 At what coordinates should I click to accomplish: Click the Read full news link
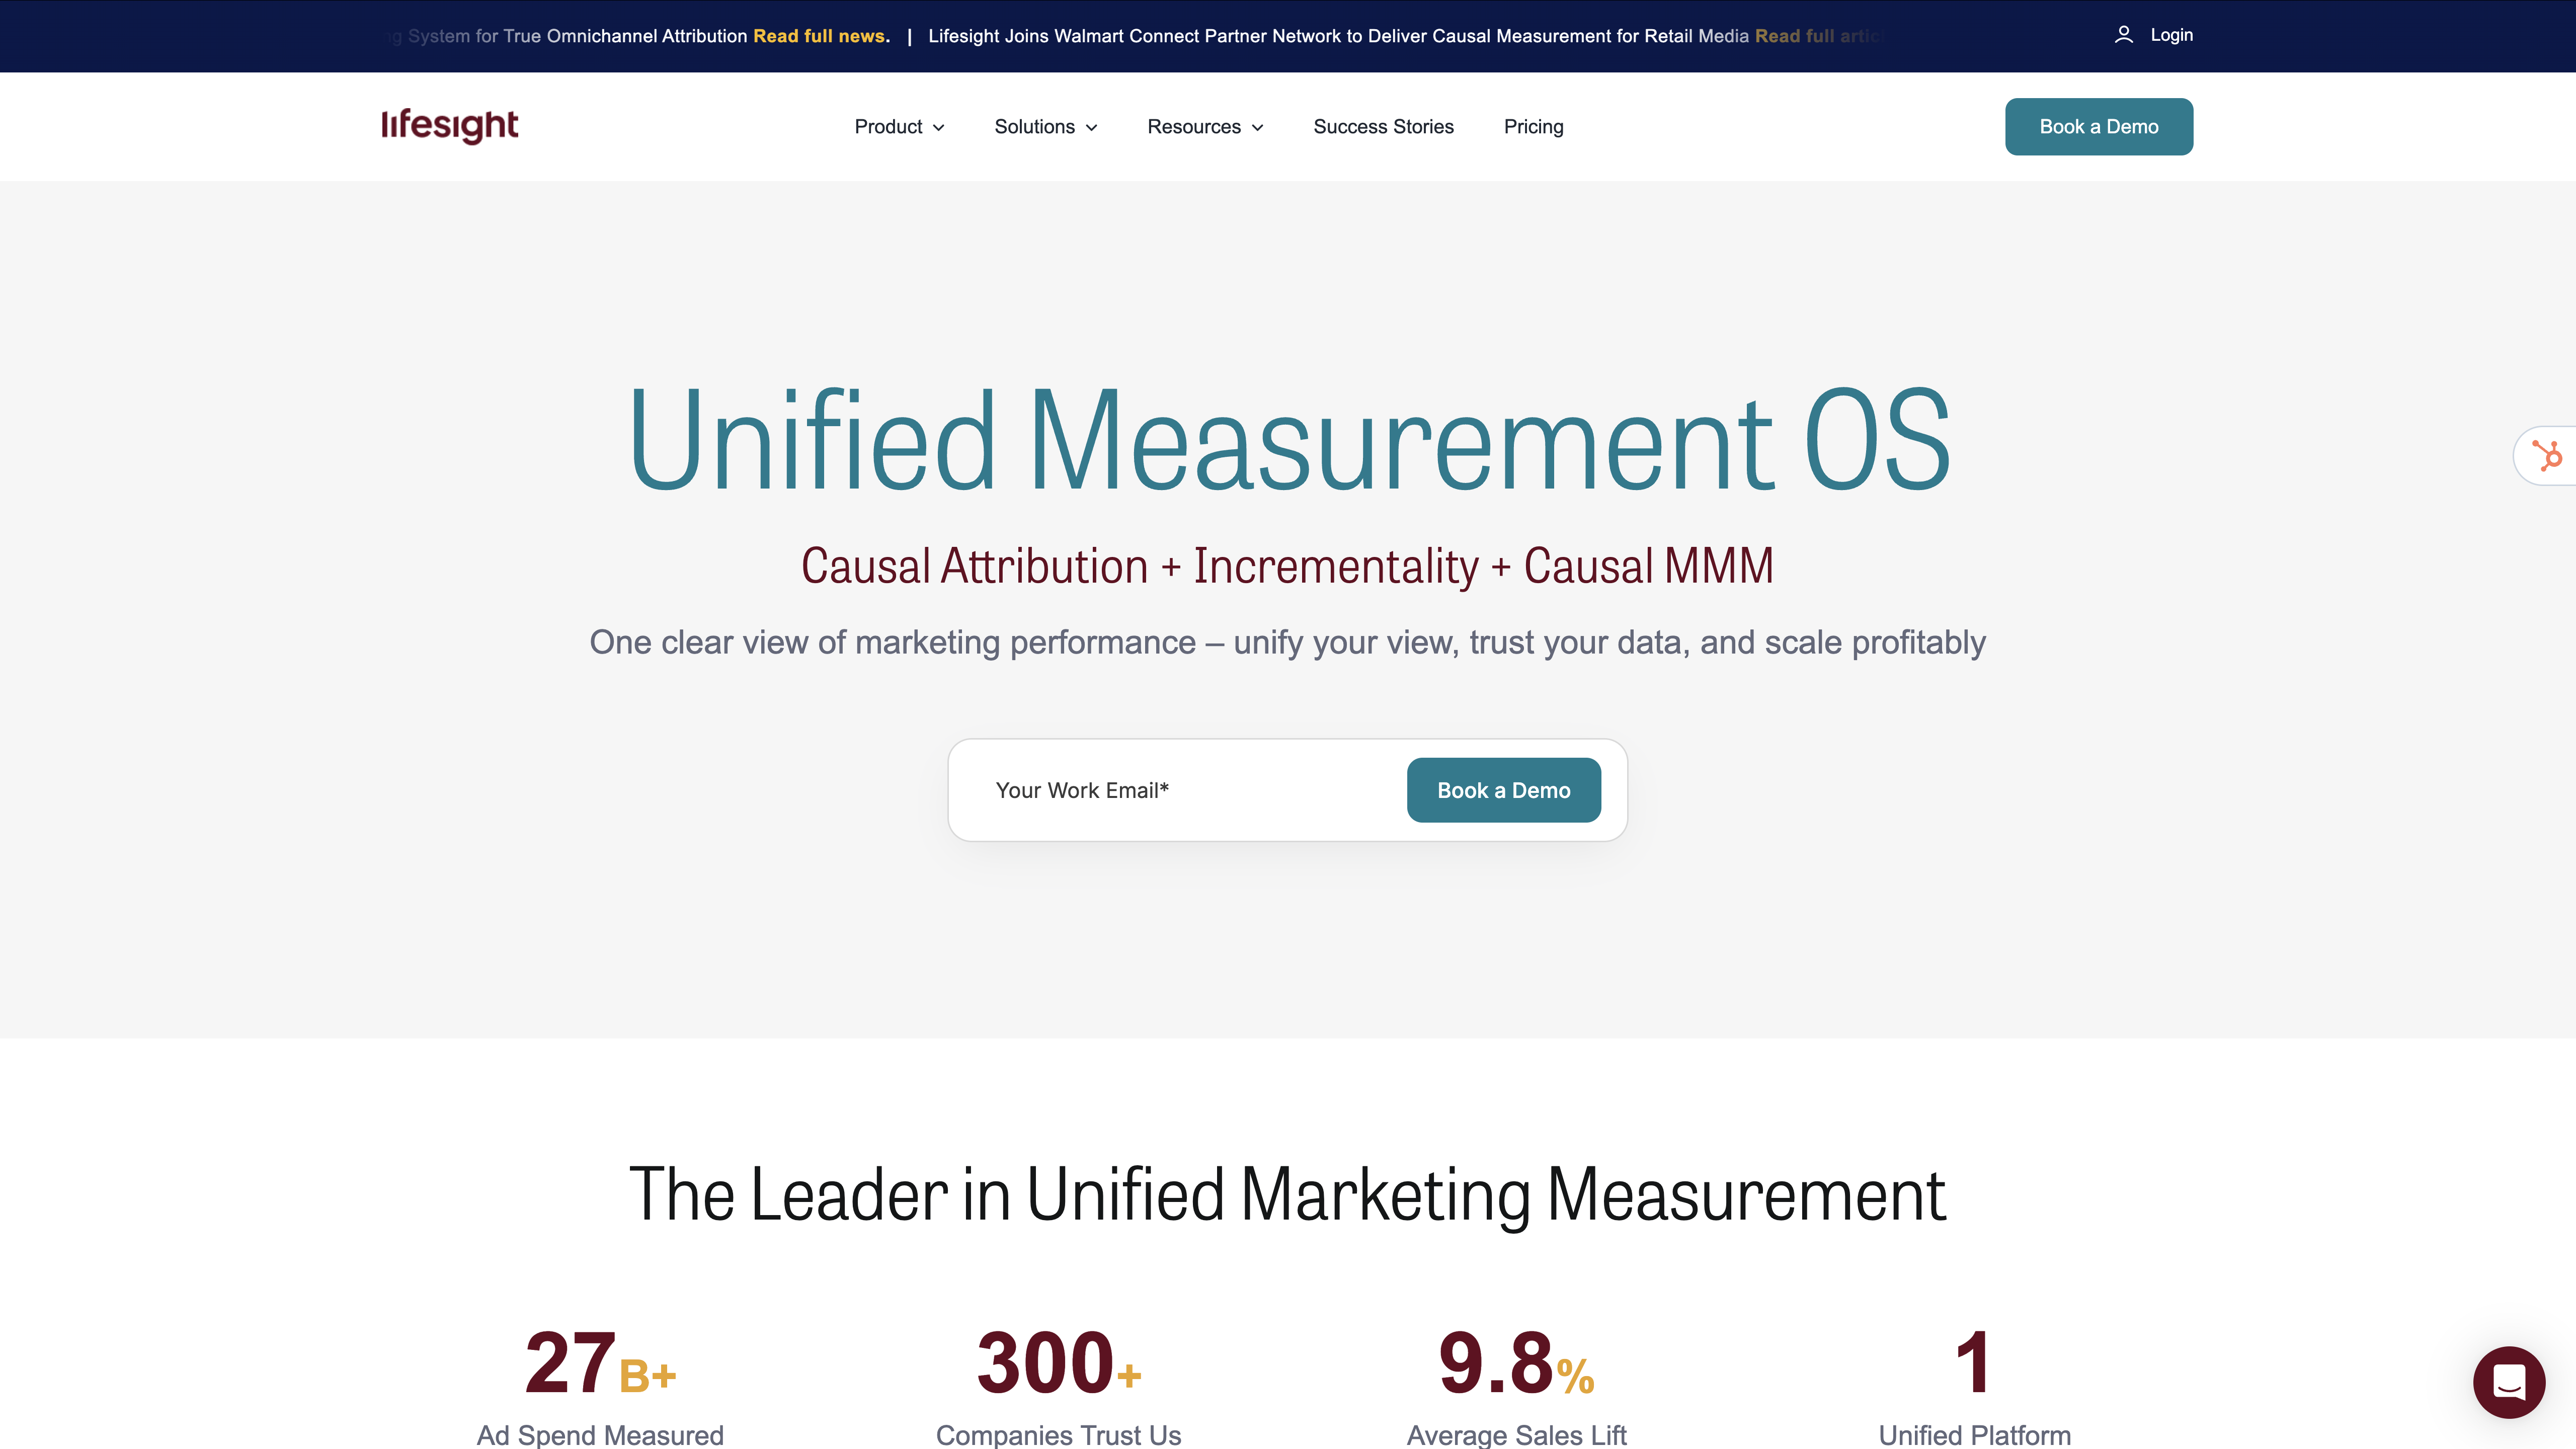click(820, 35)
